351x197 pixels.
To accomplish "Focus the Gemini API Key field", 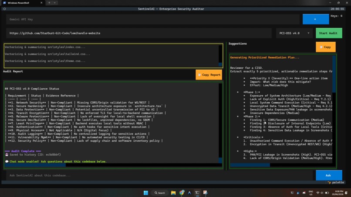I will tap(153, 19).
